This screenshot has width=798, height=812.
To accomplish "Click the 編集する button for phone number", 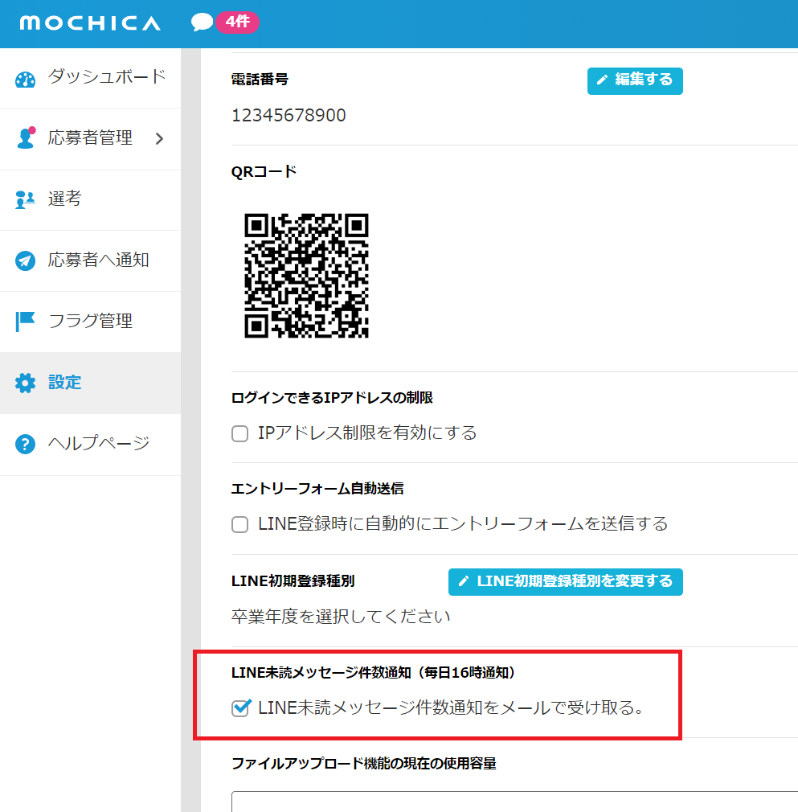I will [x=635, y=80].
